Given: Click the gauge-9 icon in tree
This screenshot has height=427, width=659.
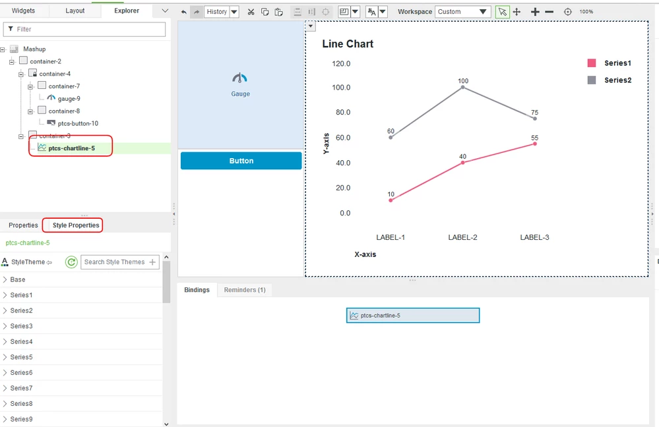Looking at the screenshot, I should coord(51,98).
